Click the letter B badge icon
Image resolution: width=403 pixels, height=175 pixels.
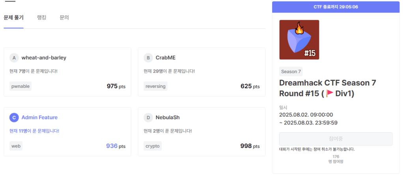tap(148, 58)
